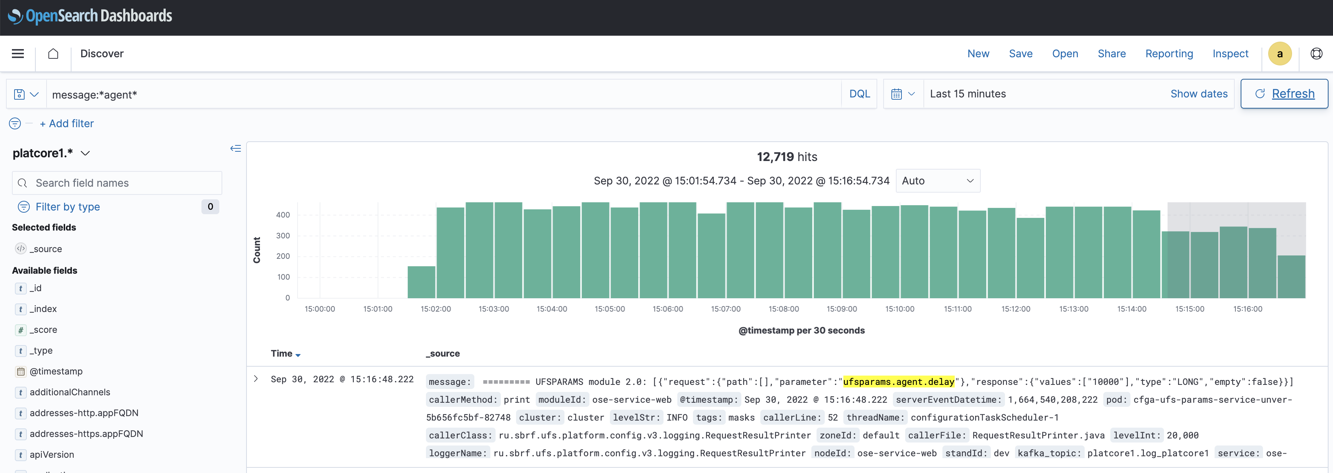This screenshot has height=473, width=1333.
Task: Select the addresses-https.appFQDN field
Action: [x=86, y=434]
